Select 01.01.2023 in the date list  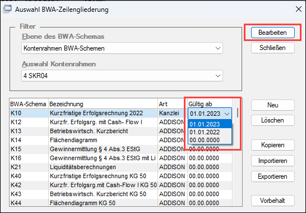(210, 124)
